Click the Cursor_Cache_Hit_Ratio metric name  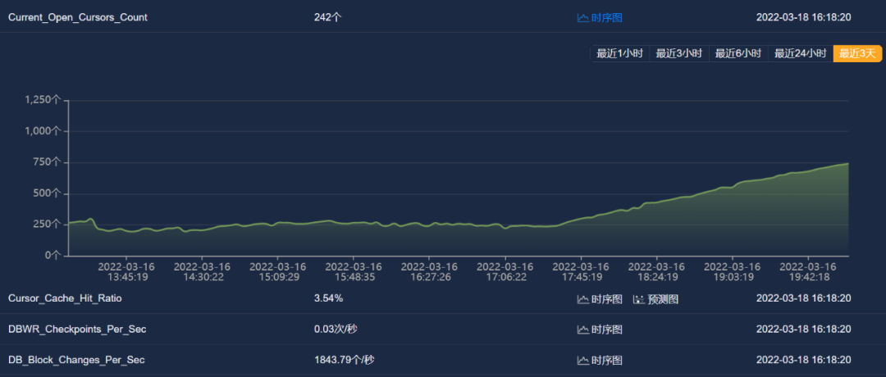click(x=65, y=298)
